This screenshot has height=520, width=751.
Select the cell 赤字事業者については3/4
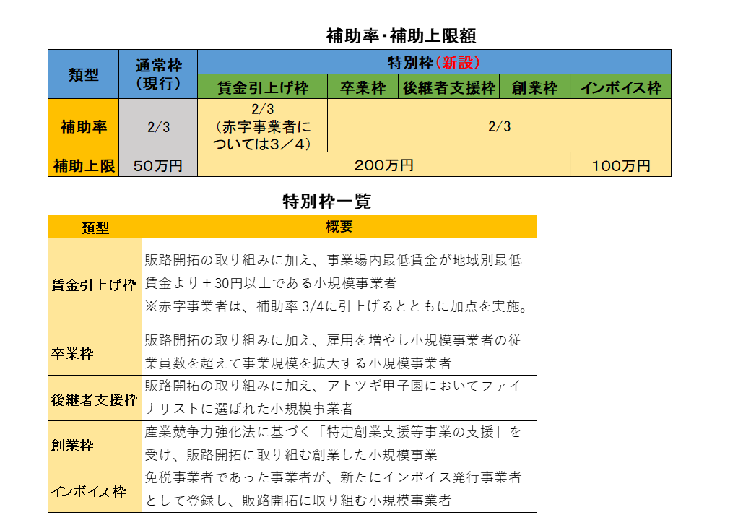pyautogui.click(x=262, y=126)
